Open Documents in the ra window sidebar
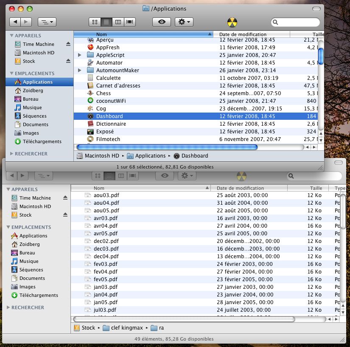The width and height of the screenshot is (350, 347). [28, 278]
